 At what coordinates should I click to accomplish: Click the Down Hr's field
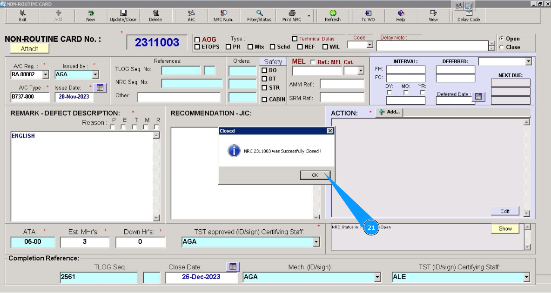140,242
